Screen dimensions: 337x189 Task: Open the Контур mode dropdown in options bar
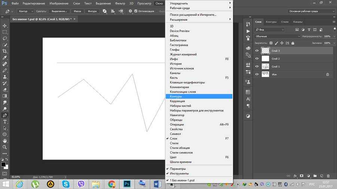(25, 11)
